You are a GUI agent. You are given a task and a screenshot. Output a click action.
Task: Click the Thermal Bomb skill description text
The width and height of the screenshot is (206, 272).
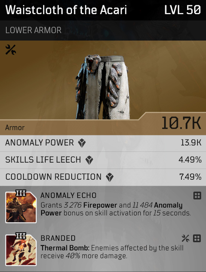tap(112, 252)
